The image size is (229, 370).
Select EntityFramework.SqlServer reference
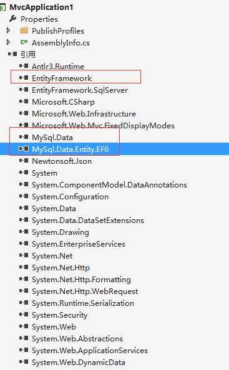pos(80,90)
